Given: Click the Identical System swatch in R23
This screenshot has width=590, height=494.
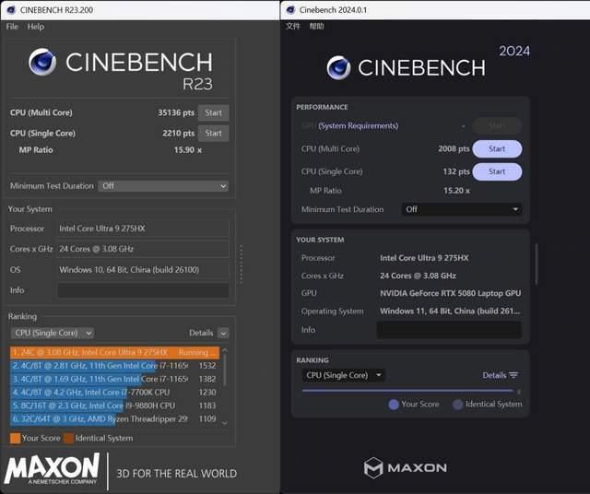Looking at the screenshot, I should pos(68,439).
